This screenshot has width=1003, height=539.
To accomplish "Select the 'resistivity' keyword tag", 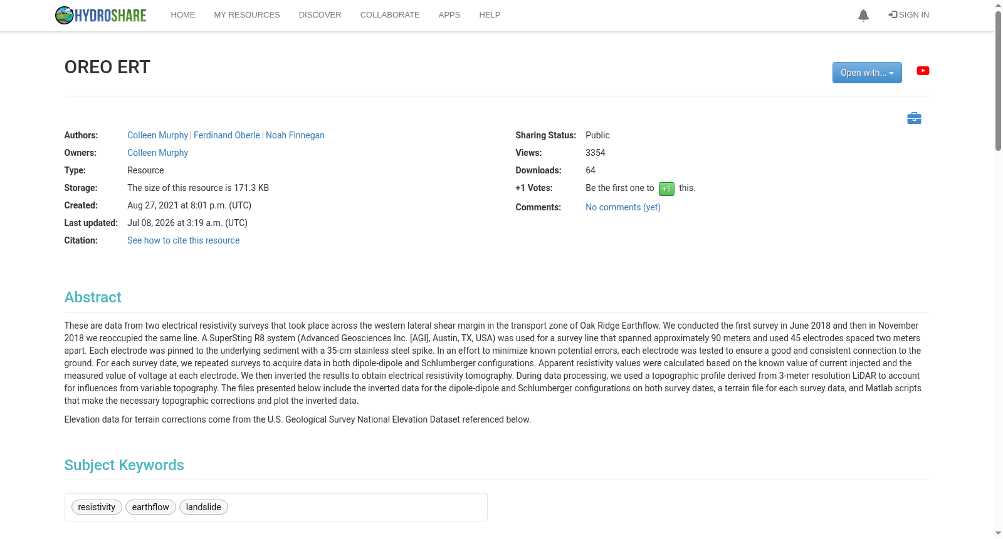I will [x=97, y=507].
